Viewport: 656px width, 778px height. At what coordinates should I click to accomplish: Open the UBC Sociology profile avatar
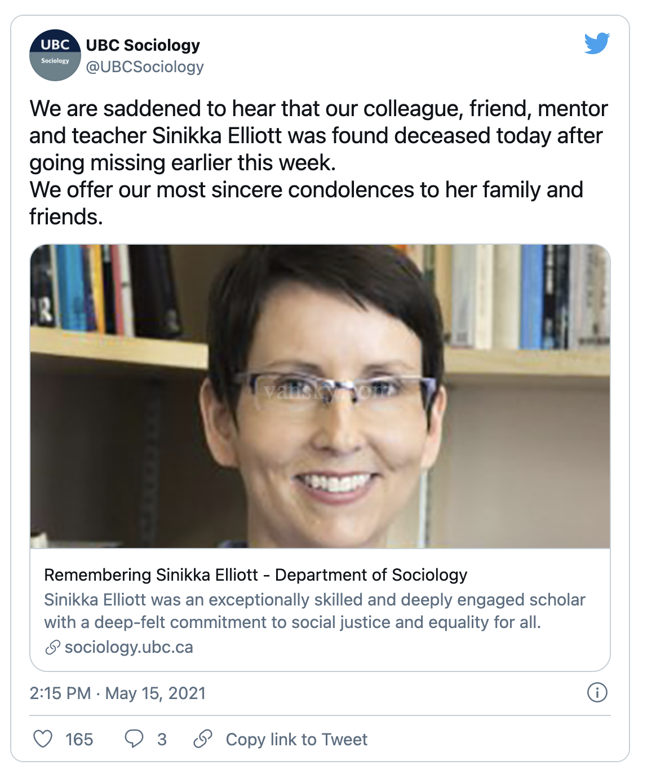point(55,55)
